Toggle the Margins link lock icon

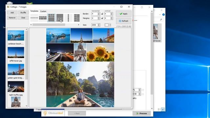[102, 18]
